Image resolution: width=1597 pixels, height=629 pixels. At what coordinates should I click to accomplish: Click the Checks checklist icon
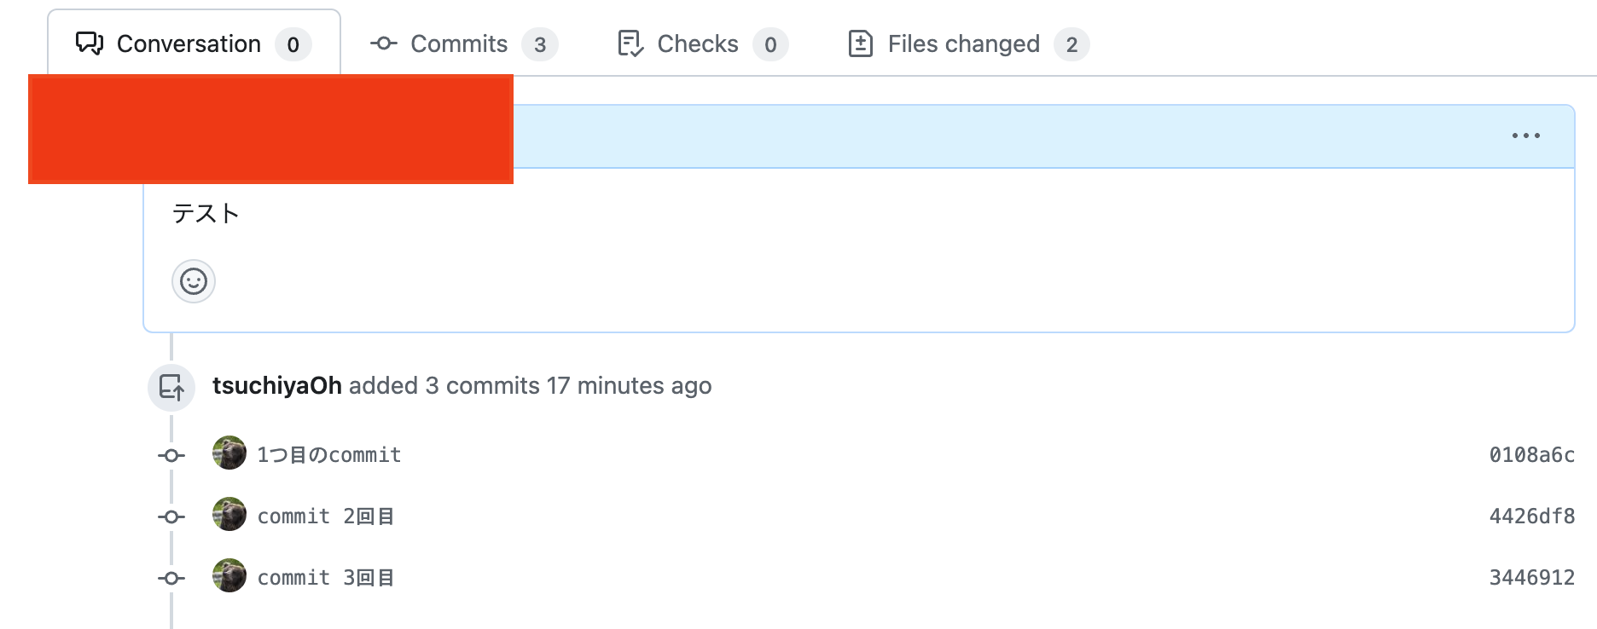[630, 43]
